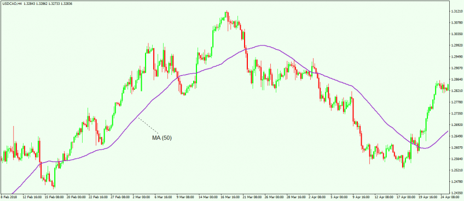The width and height of the screenshot is (464, 201).
Task: Click the 1.27350 price axis label
Action: pos(457,113)
